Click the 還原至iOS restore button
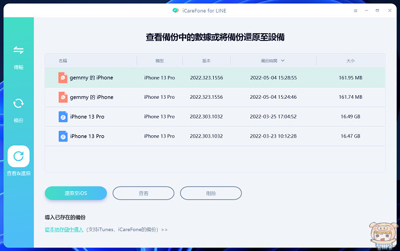 tap(76, 193)
